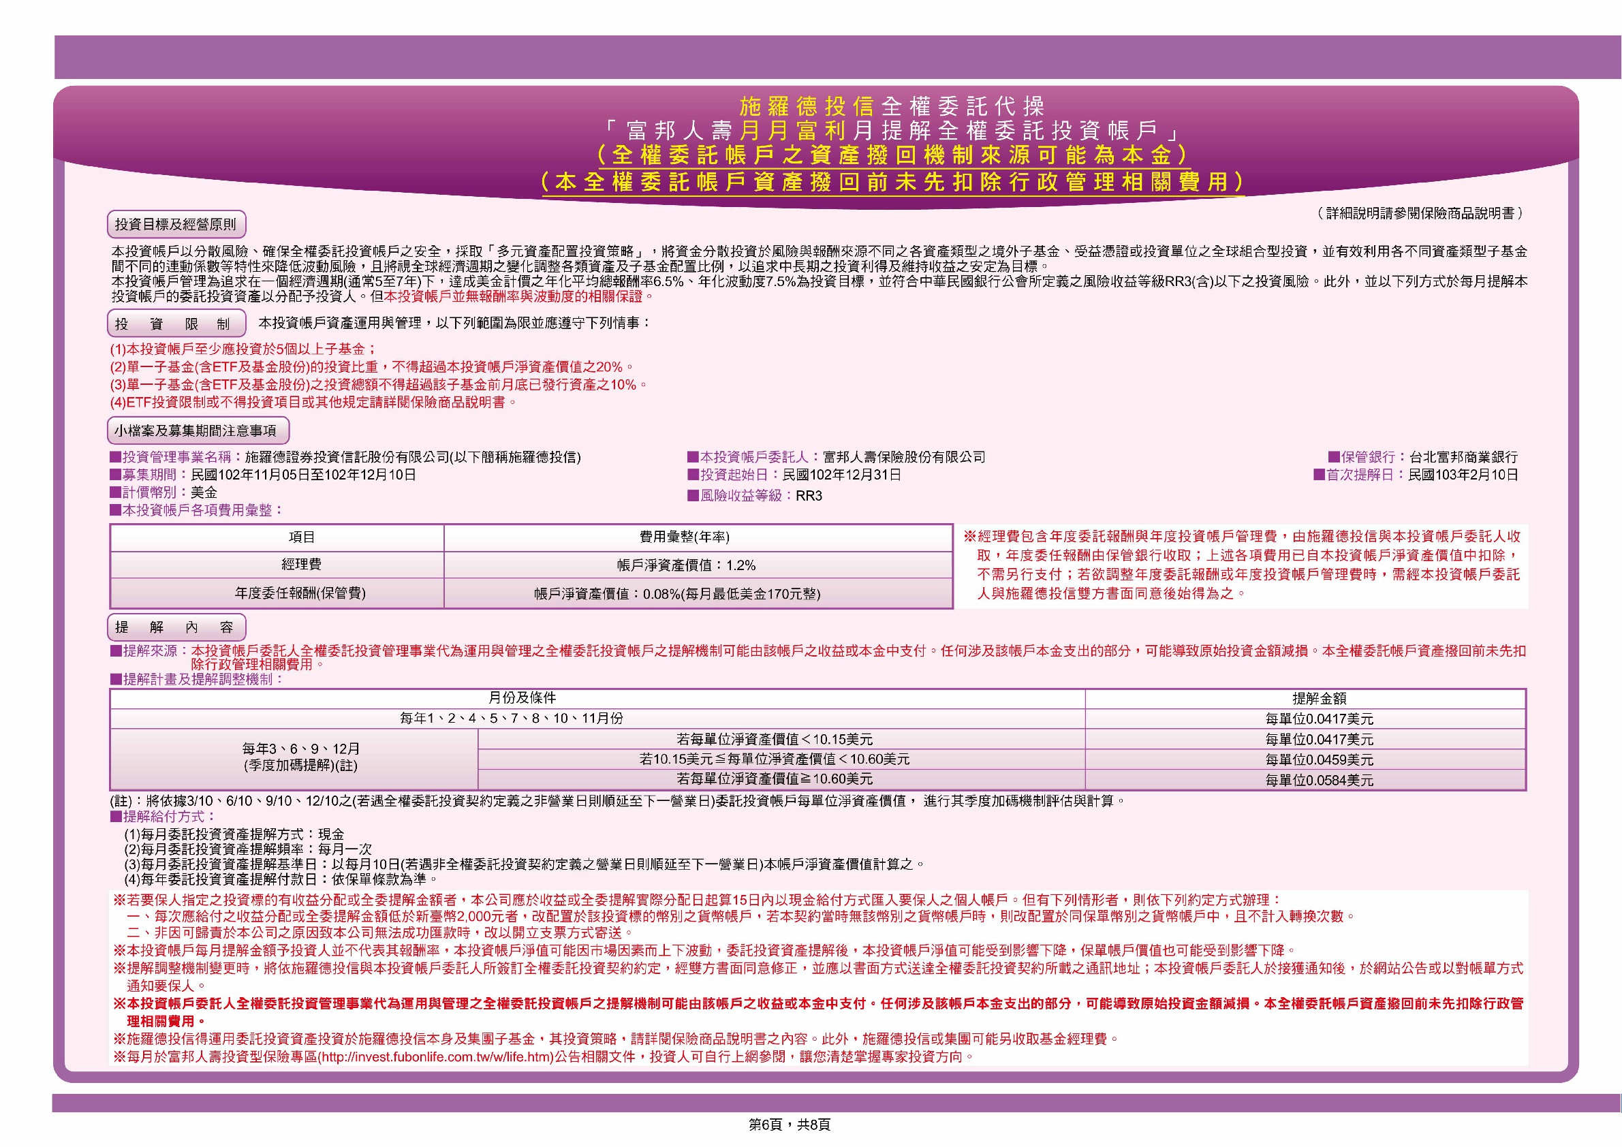Click the title line 施羅德投信全權委託代操
This screenshot has height=1147, width=1622.
pos(892,106)
